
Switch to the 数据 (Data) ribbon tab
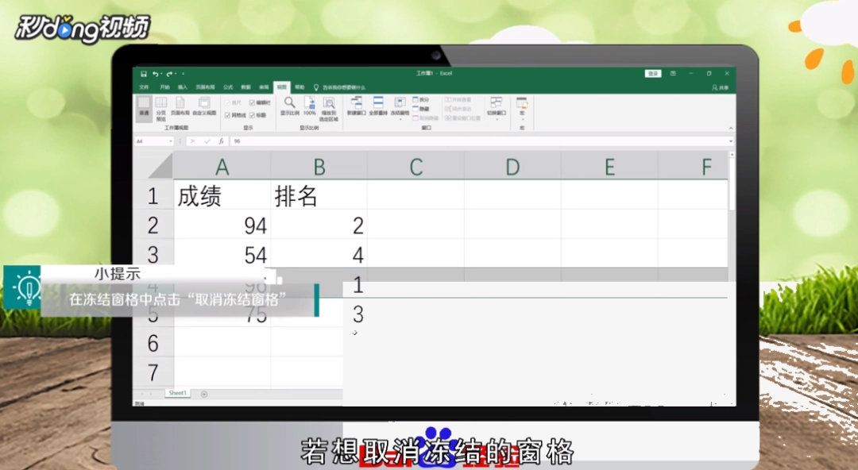[x=245, y=87]
